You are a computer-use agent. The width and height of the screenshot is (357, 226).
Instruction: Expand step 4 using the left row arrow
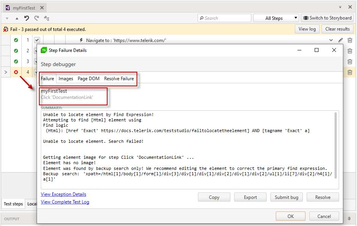click(x=5, y=72)
